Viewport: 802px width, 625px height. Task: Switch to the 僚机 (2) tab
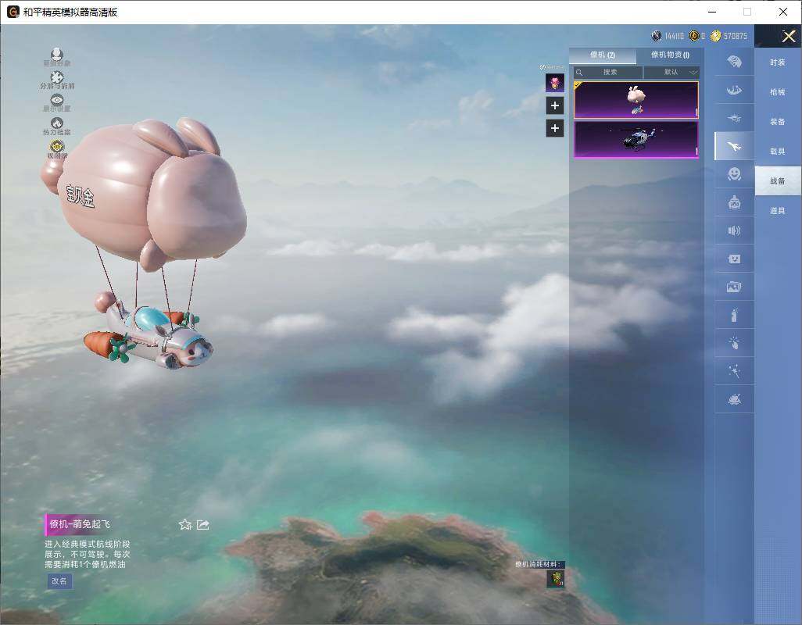[603, 55]
